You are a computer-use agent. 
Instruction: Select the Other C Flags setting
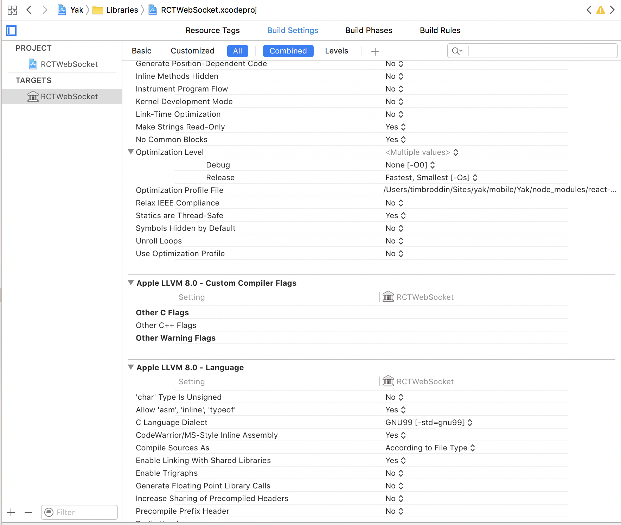(162, 313)
